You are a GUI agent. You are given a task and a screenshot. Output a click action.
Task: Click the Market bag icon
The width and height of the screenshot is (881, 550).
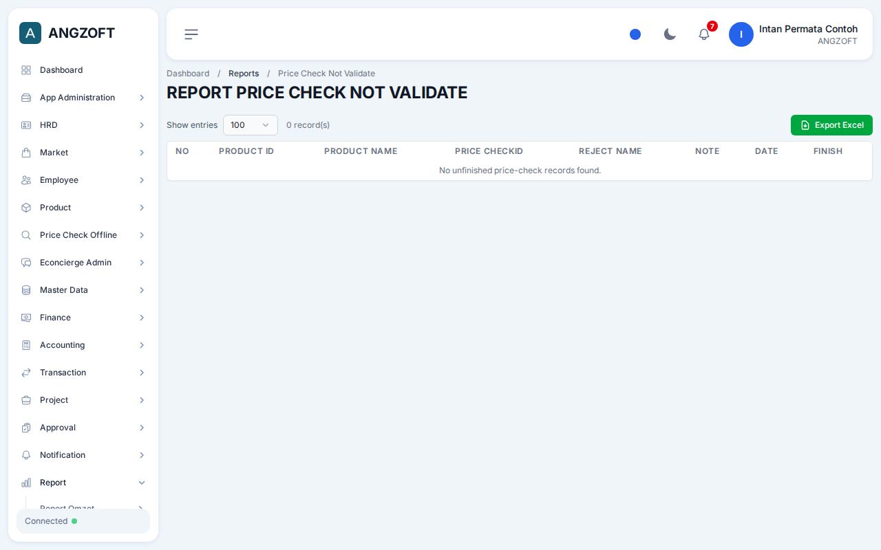26,153
